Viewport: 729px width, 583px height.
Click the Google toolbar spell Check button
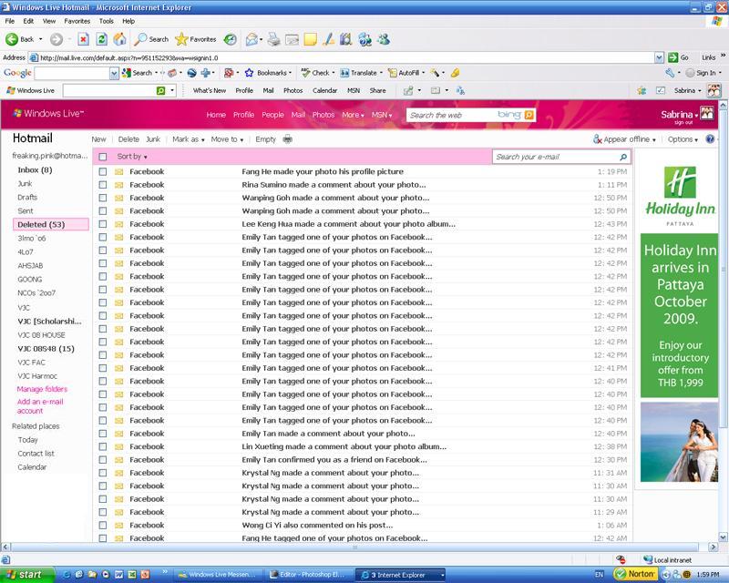point(315,73)
